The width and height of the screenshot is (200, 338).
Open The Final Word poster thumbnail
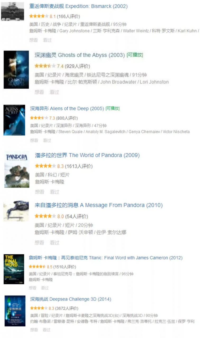click(14, 269)
